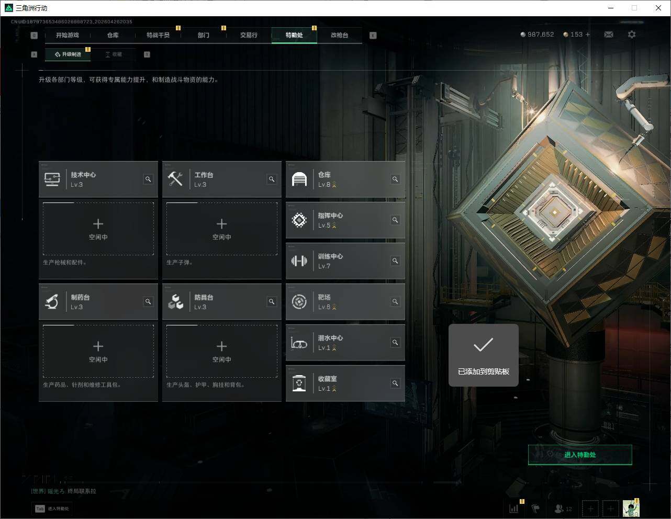View details via 仓库 Lv.8 magnifier
This screenshot has width=671, height=519.
coord(395,179)
